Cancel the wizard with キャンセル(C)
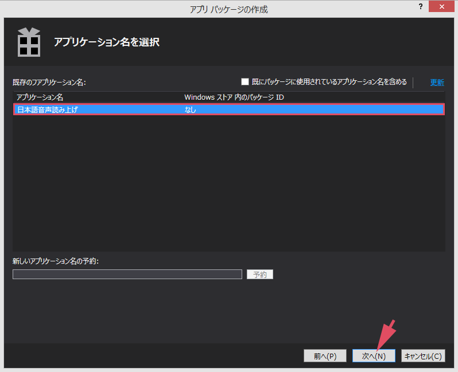 [423, 355]
